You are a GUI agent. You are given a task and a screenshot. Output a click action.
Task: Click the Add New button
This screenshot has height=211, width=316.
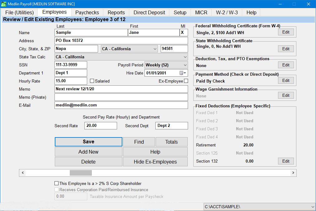click(88, 152)
